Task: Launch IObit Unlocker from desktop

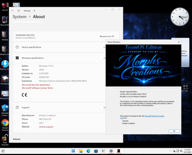Action: click(x=5, y=140)
